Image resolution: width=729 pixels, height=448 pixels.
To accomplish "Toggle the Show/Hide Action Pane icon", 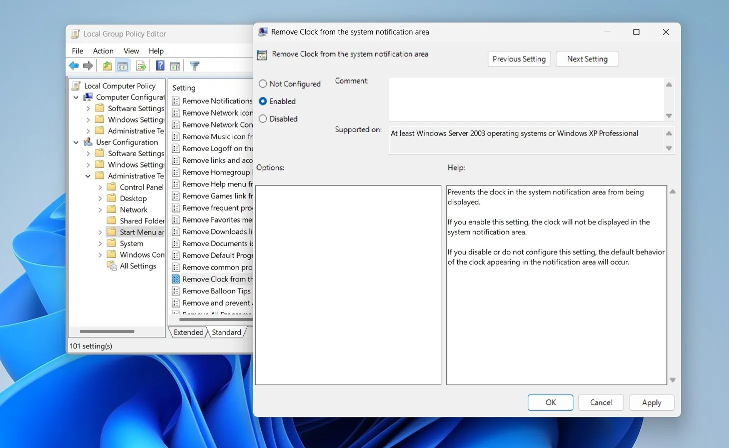I will 175,65.
